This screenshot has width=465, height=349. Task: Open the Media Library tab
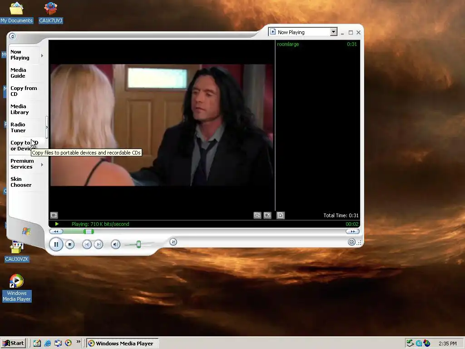(25, 109)
